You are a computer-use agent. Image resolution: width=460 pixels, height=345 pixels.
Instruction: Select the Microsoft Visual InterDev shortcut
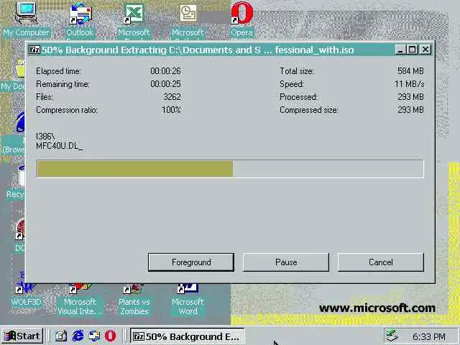(80, 300)
